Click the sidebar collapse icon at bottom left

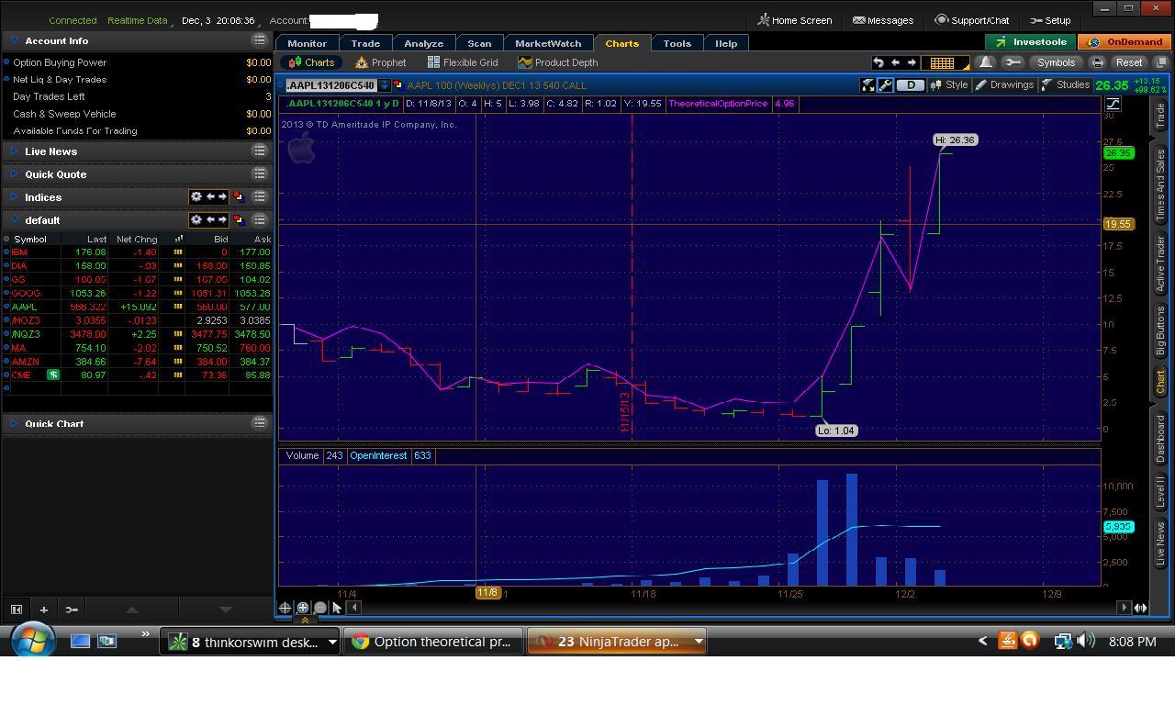(17, 609)
